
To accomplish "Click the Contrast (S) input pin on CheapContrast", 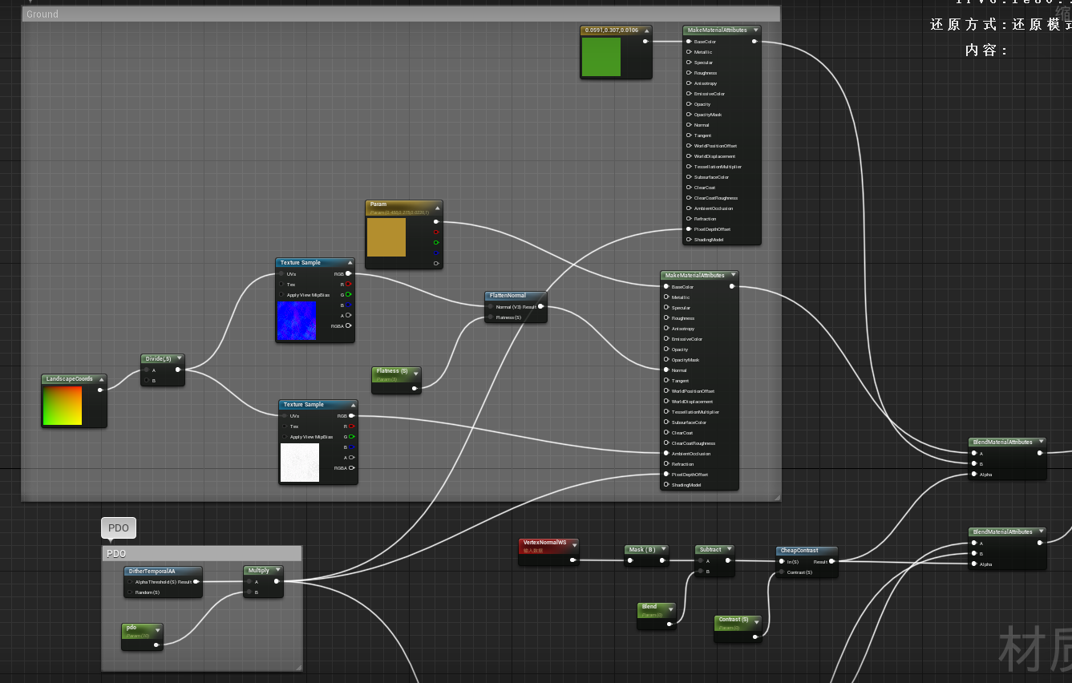I will 781,572.
